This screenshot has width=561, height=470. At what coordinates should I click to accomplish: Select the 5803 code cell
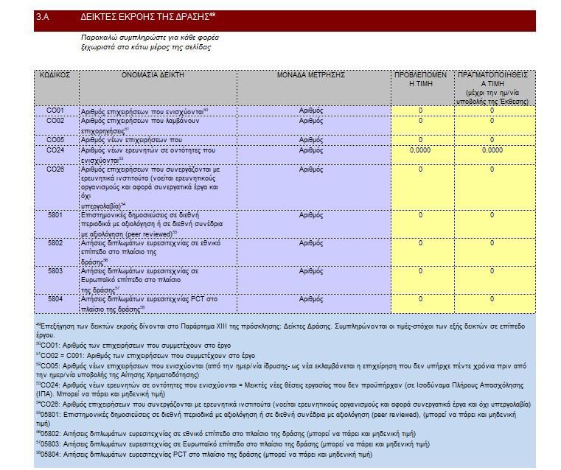tap(56, 280)
